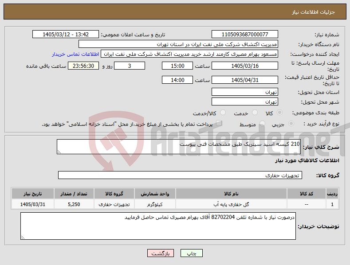Click the unit cell کیلوگرم
The width and height of the screenshot is (350, 265).
155,204
